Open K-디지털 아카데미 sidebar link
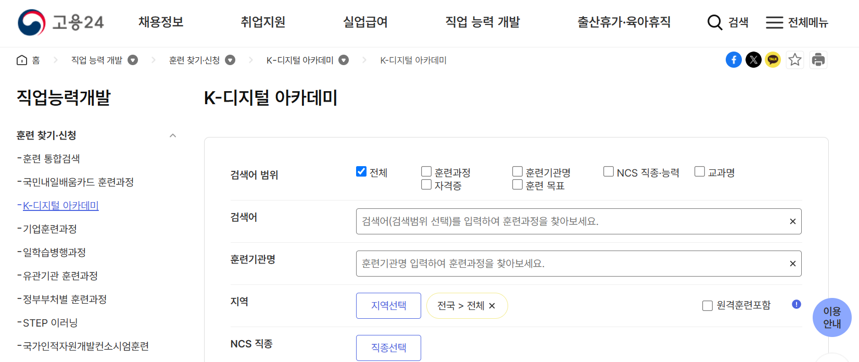This screenshot has height=362, width=859. [61, 206]
